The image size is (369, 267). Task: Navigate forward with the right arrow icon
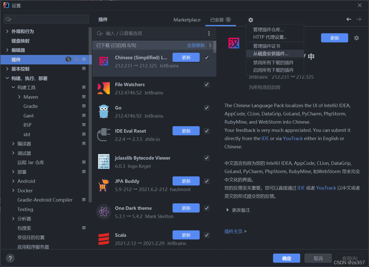(x=359, y=19)
